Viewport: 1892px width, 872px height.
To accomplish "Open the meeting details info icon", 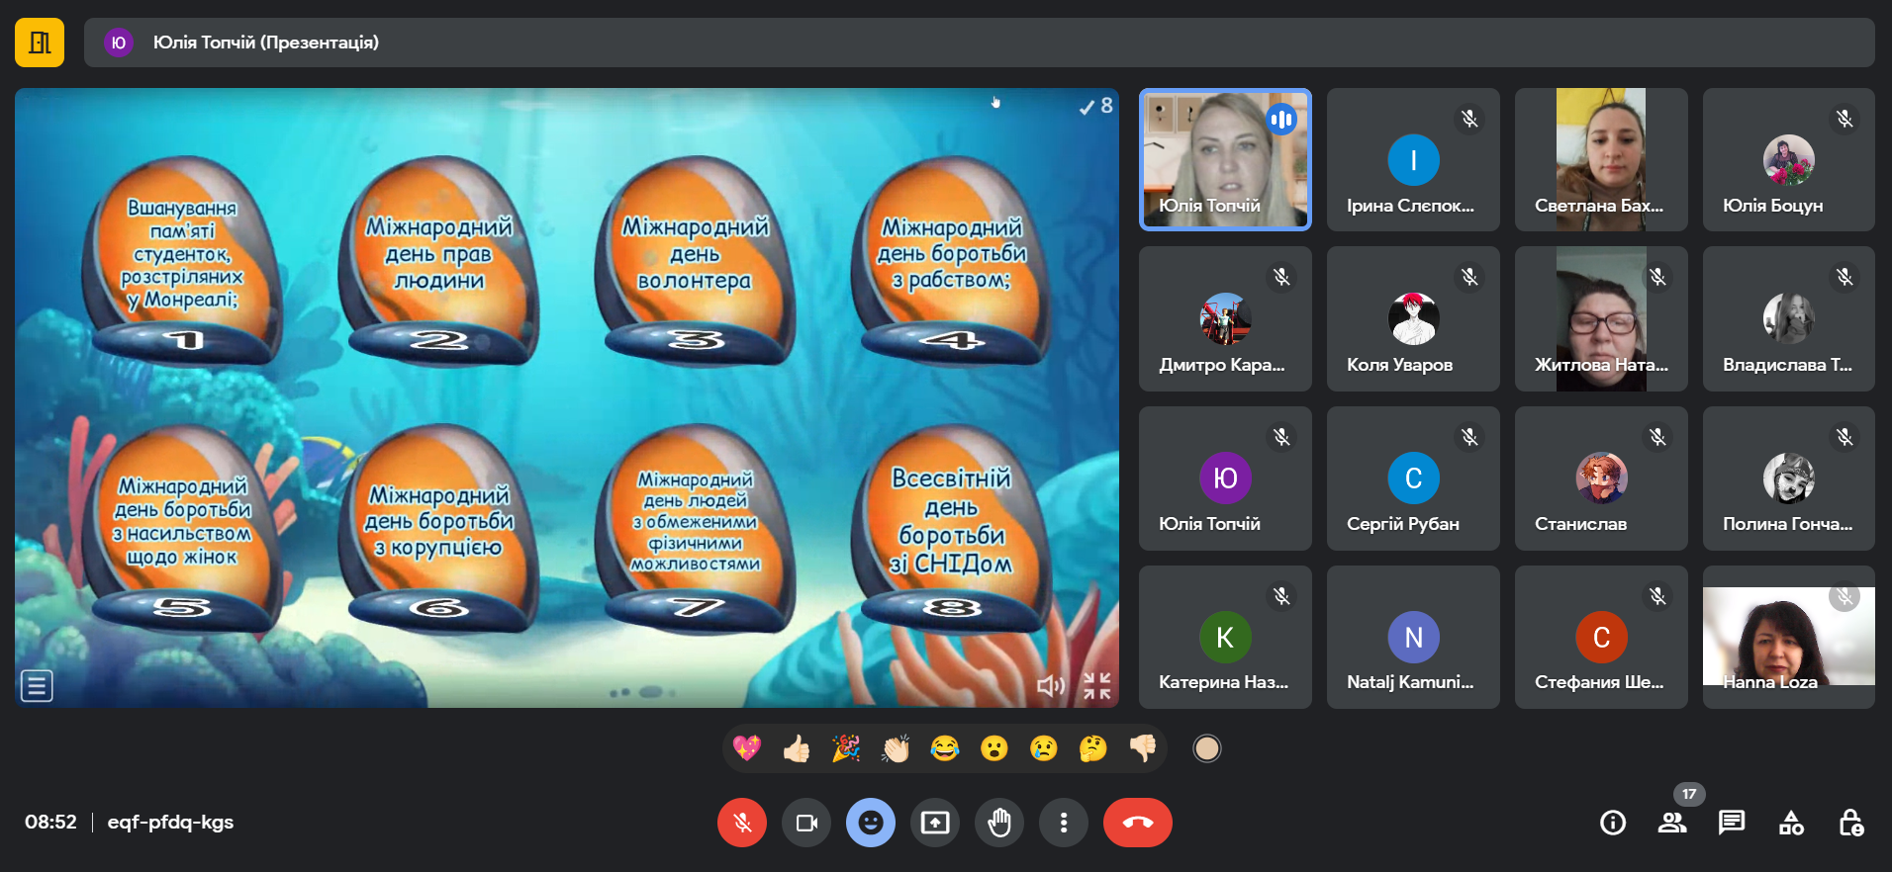I will click(1613, 823).
